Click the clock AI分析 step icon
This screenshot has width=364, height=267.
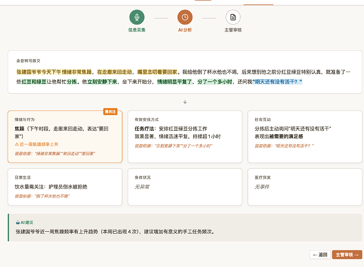coord(185,17)
